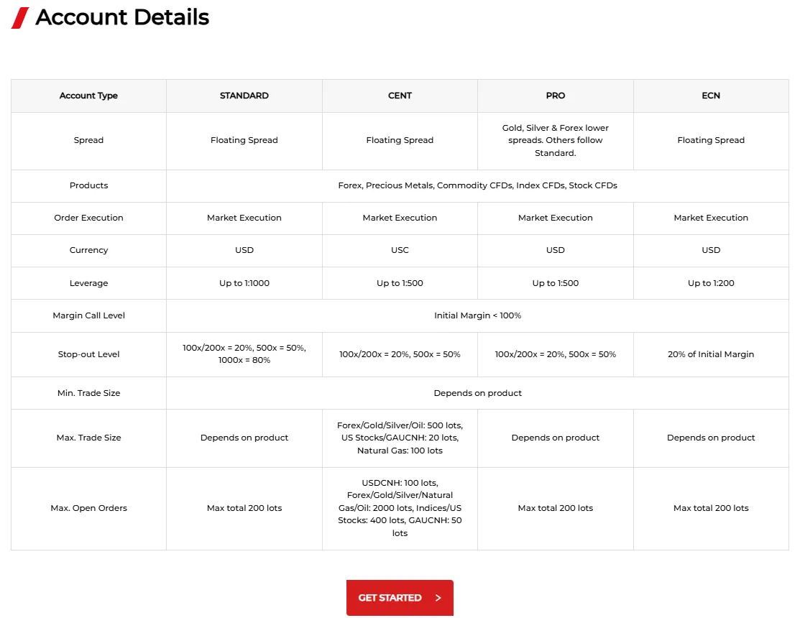Select the STANDARD column header

(244, 96)
